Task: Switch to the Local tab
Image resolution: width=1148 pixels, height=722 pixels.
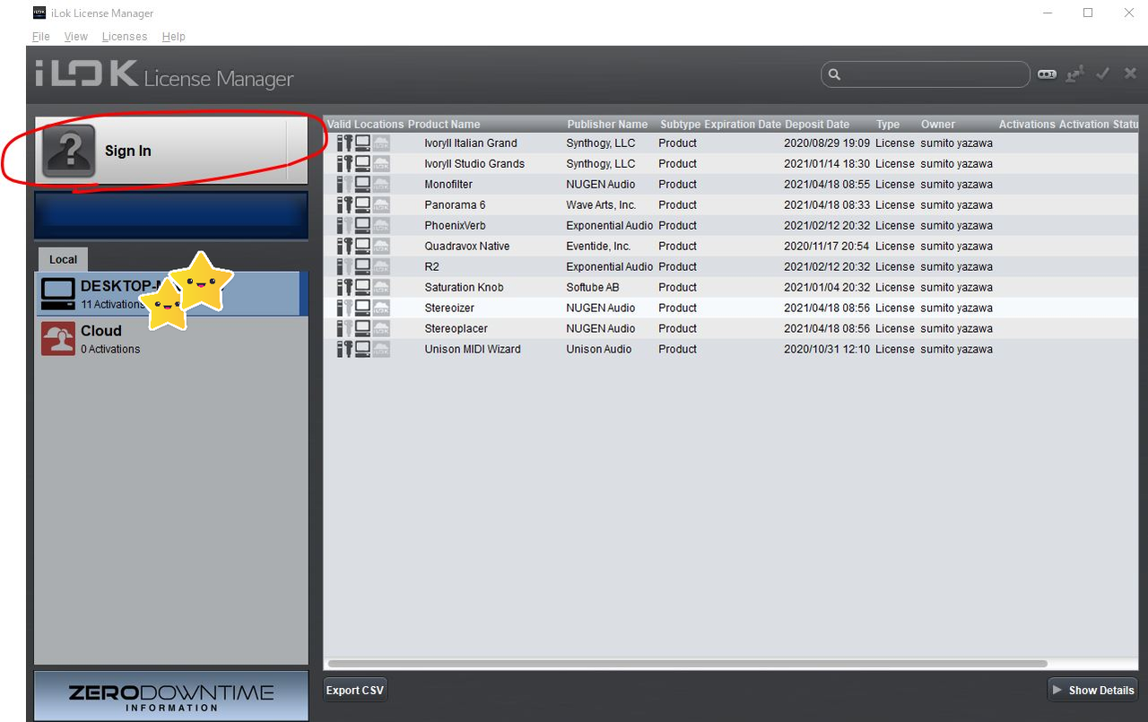Action: 63,259
